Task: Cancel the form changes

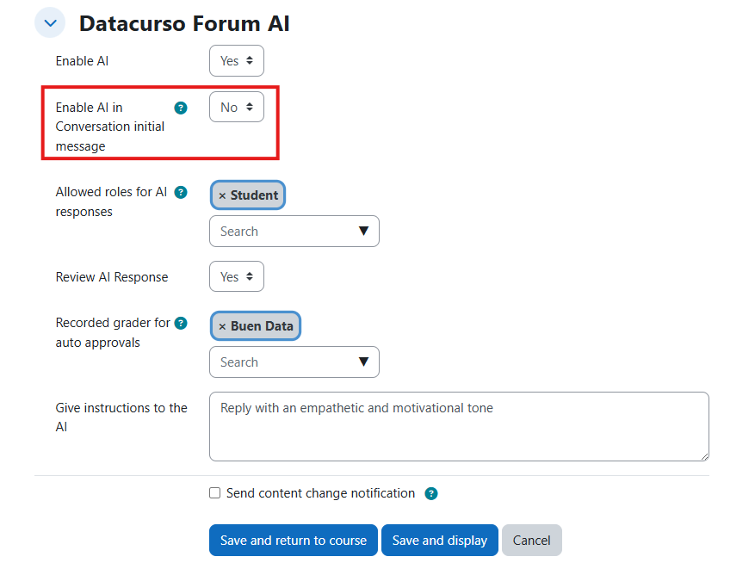Action: click(x=531, y=540)
